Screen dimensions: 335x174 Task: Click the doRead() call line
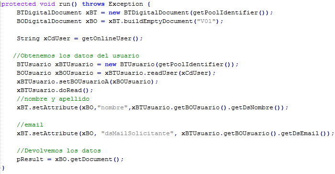pos(55,90)
